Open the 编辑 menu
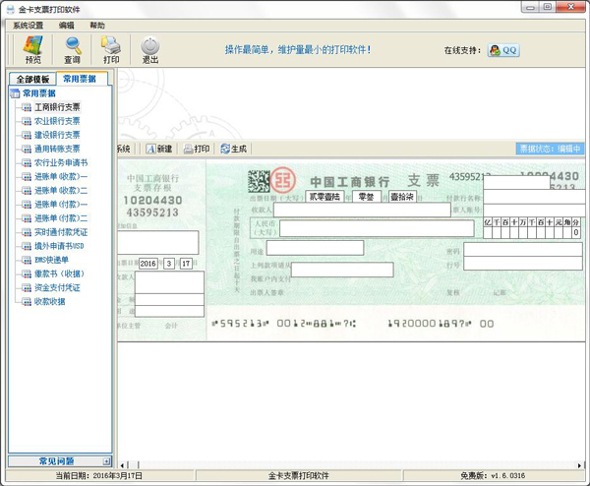Screen dimensions: 590x486 point(66,26)
